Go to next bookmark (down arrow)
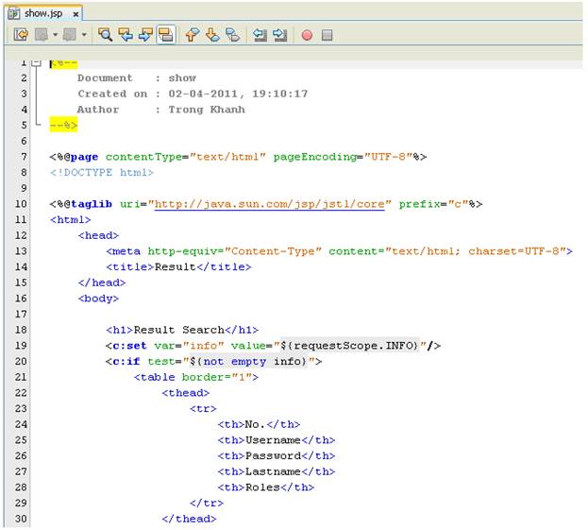 [x=212, y=35]
